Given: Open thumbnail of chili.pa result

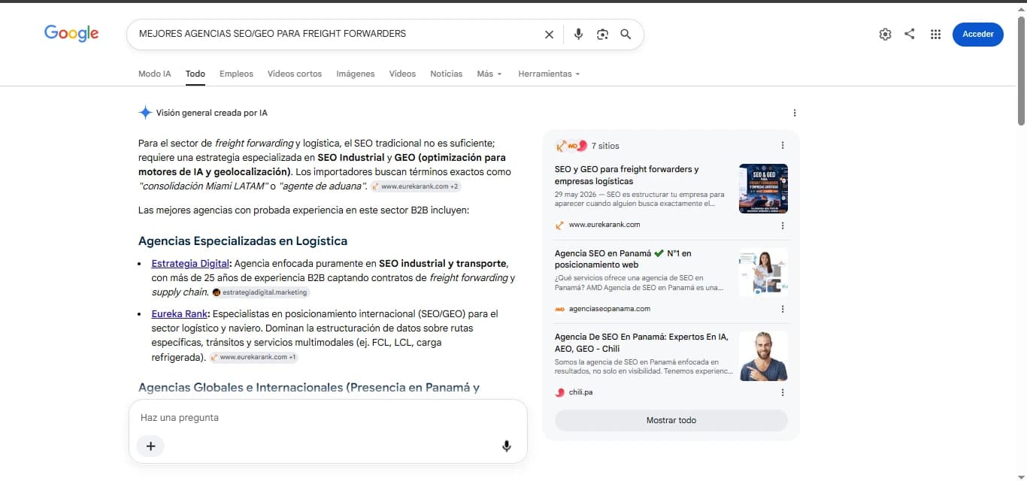Looking at the screenshot, I should pos(763,356).
